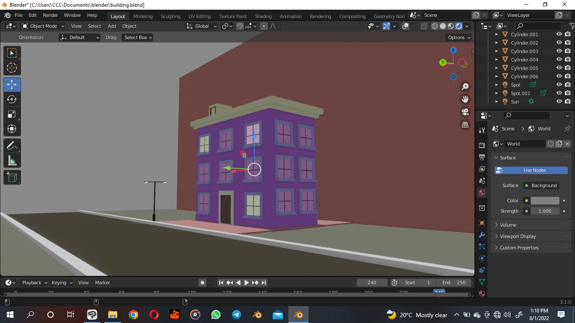Open View Layer properties tab
575x323 pixels.
click(482, 169)
